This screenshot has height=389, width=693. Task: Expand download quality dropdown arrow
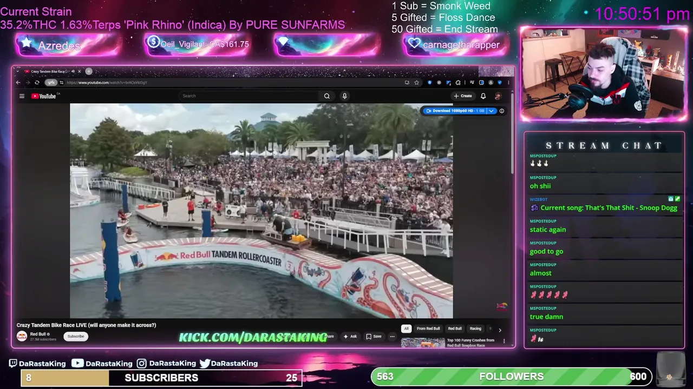coord(491,111)
